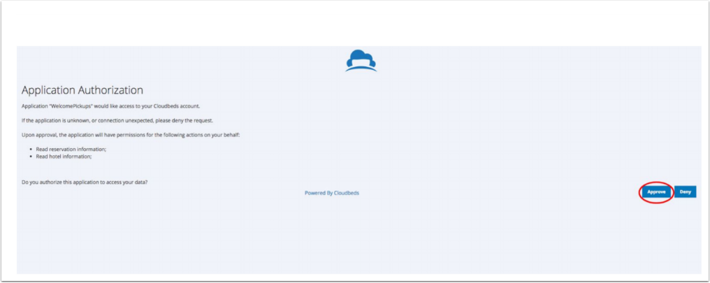Image resolution: width=710 pixels, height=283 pixels.
Task: Click the Cloudbeds cloud logo
Action: click(361, 61)
